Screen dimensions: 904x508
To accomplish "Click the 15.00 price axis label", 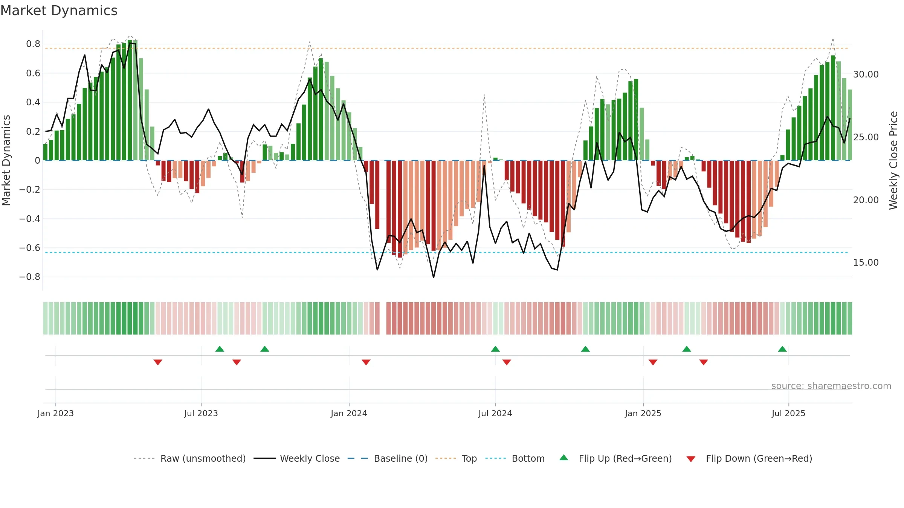I will 866,263.
